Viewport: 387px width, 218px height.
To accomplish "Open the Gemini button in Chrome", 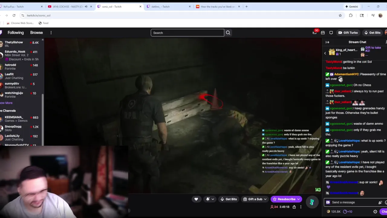I will point(351,7).
